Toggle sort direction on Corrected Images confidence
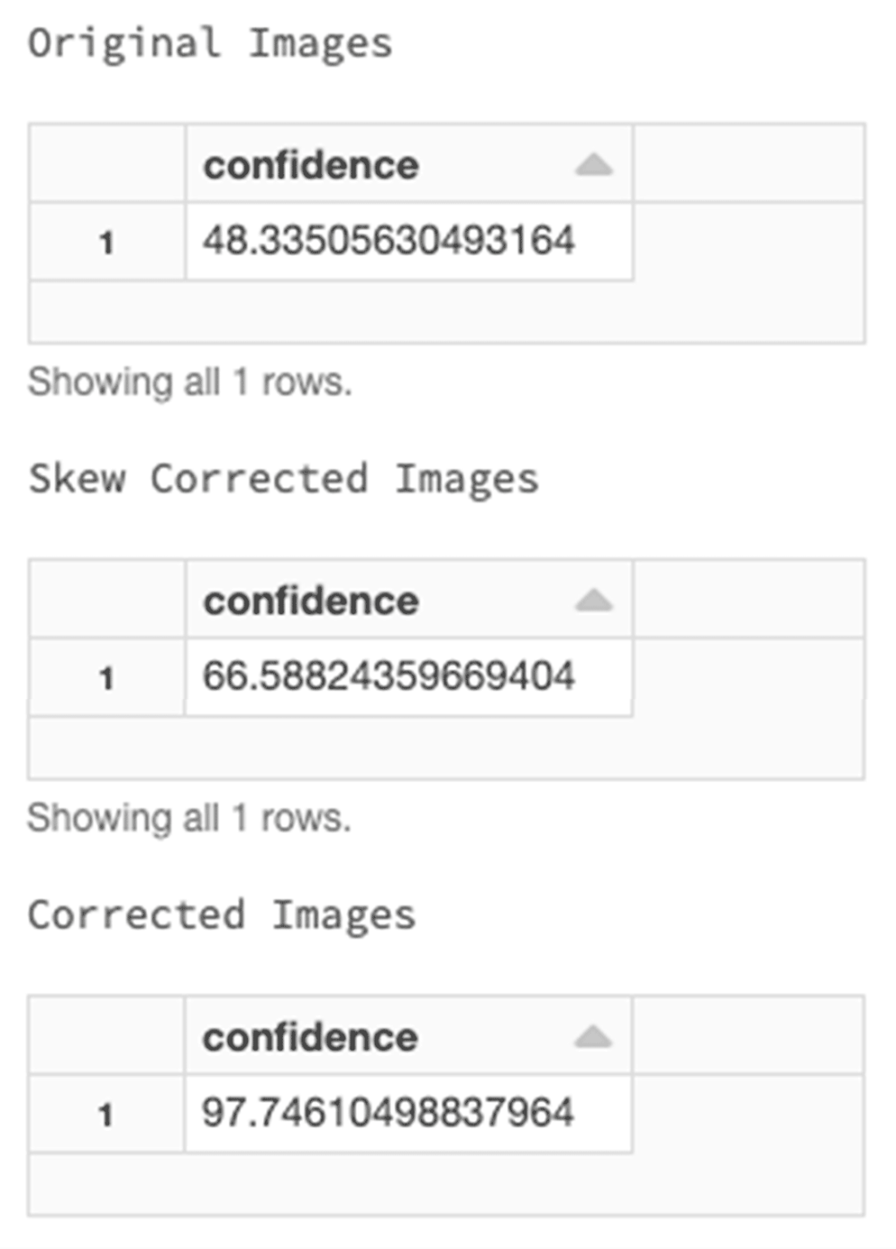Viewport: 896px width, 1249px height. (593, 1036)
